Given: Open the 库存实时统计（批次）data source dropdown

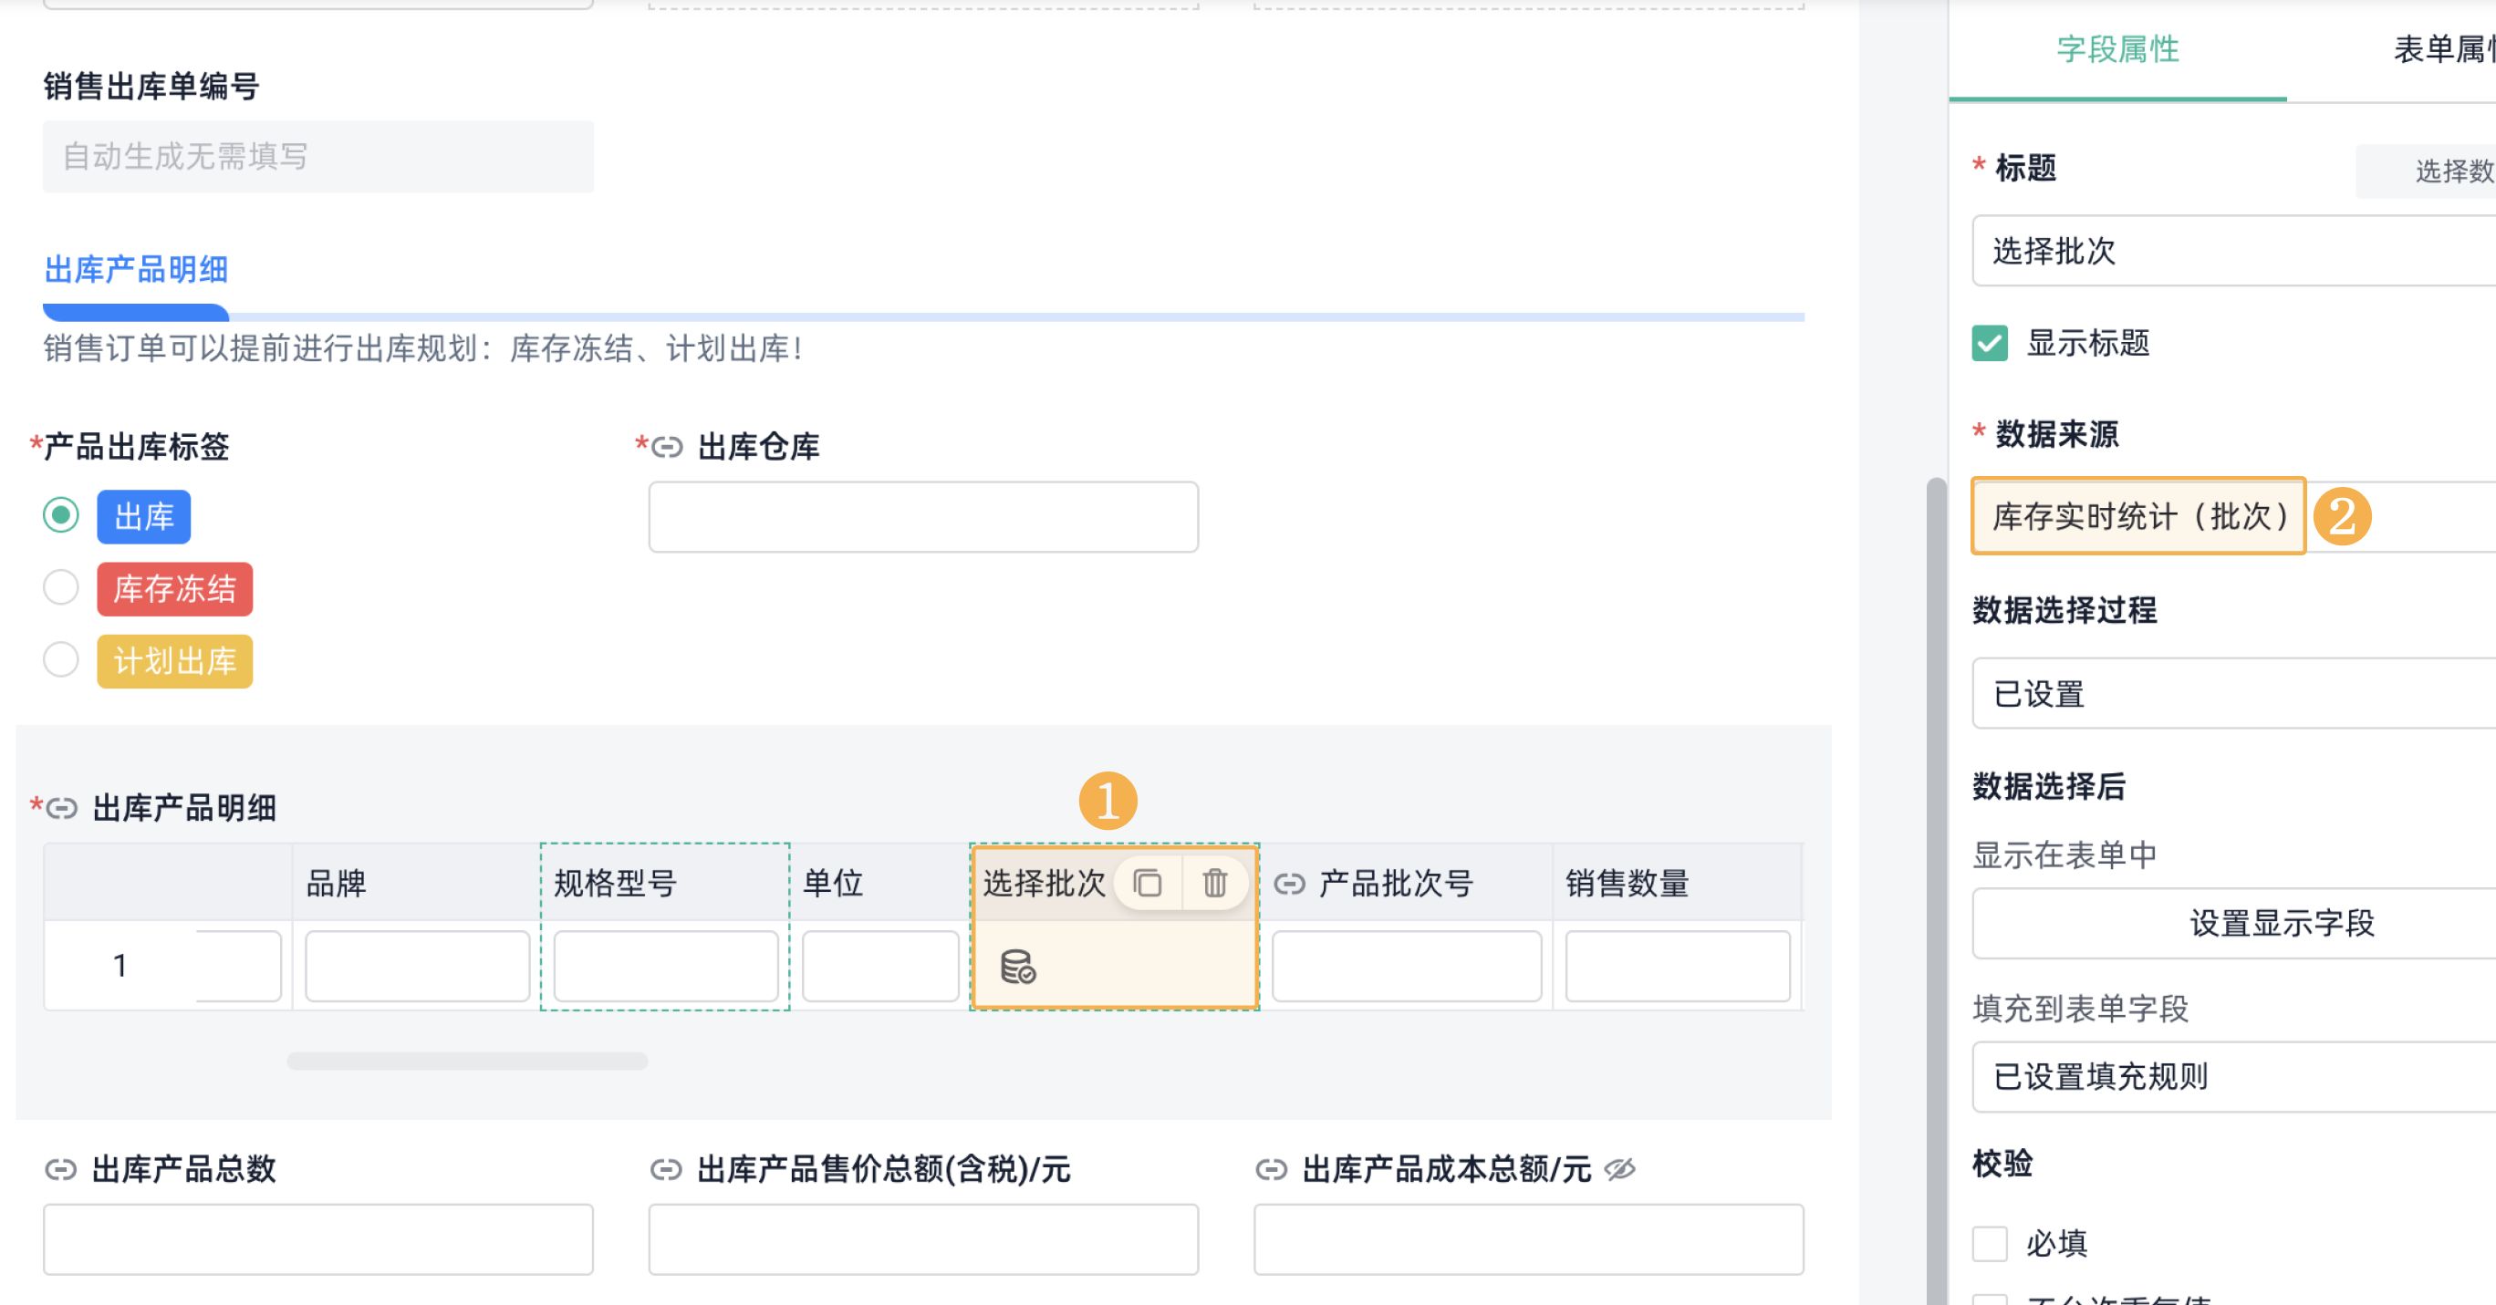Looking at the screenshot, I should point(2137,516).
